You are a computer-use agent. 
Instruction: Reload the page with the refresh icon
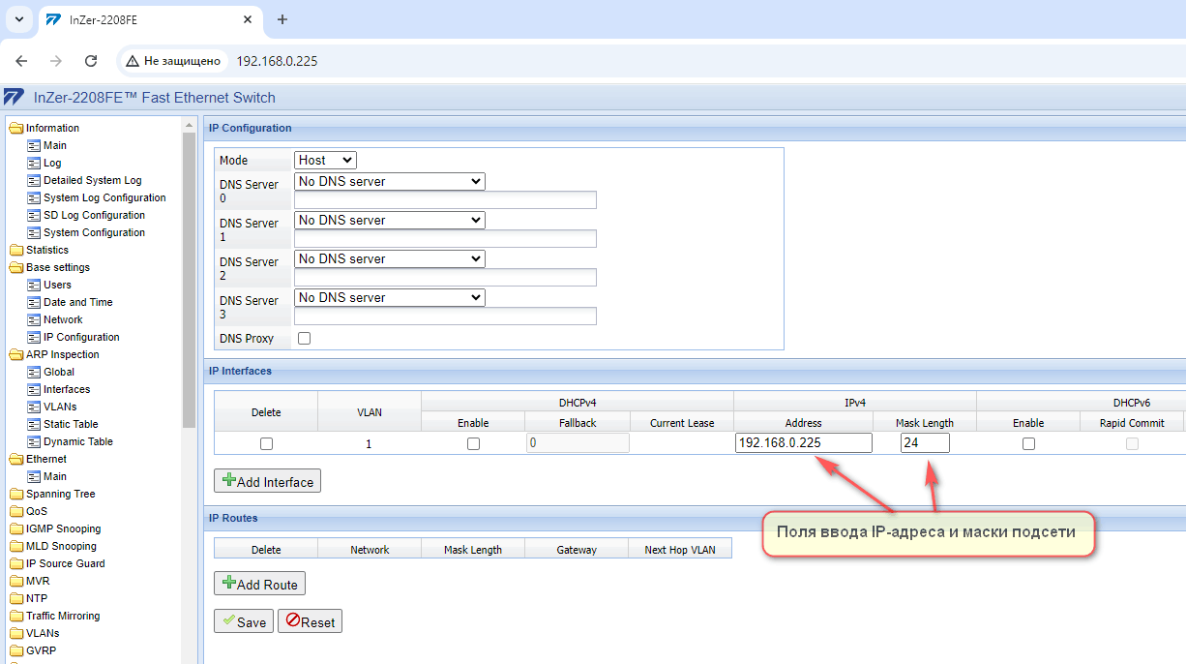pos(91,61)
